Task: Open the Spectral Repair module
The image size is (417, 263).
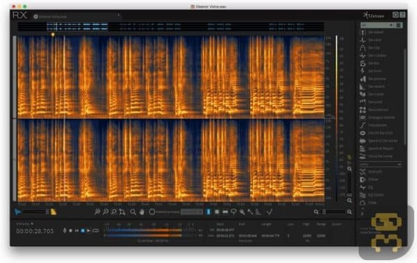Action: [377, 149]
